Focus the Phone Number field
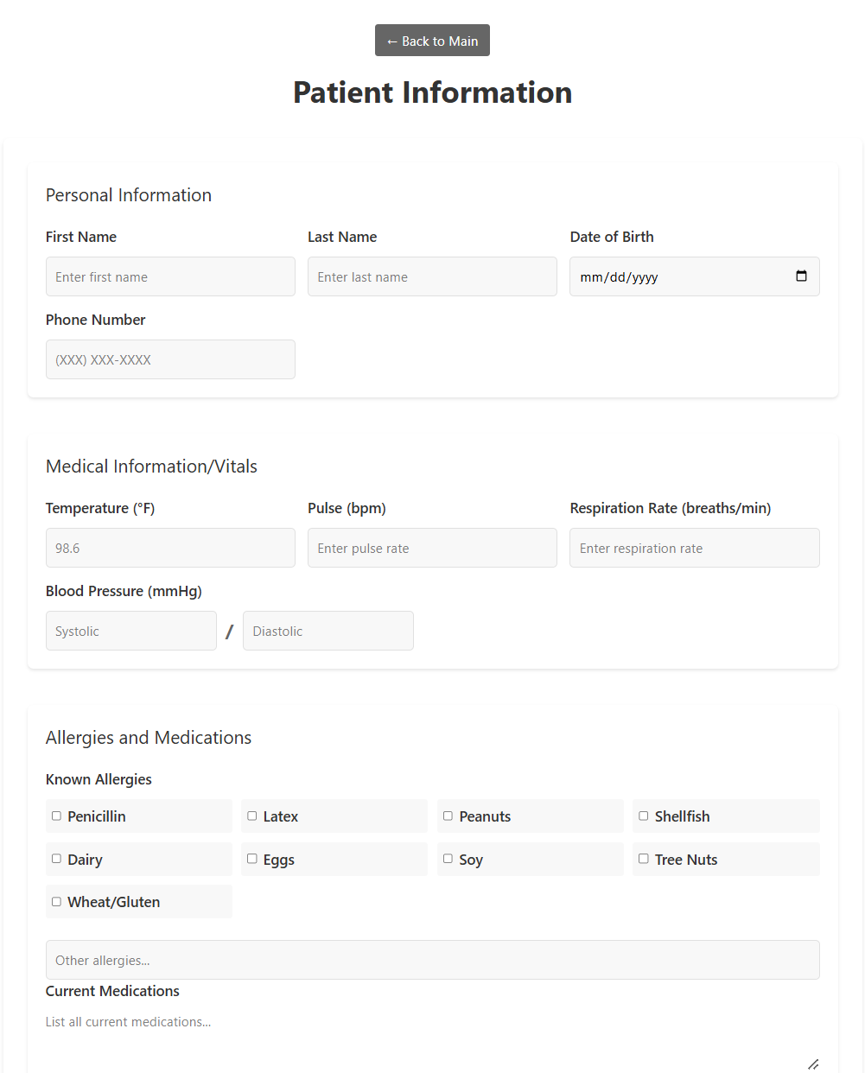The height and width of the screenshot is (1073, 865). (x=170, y=359)
